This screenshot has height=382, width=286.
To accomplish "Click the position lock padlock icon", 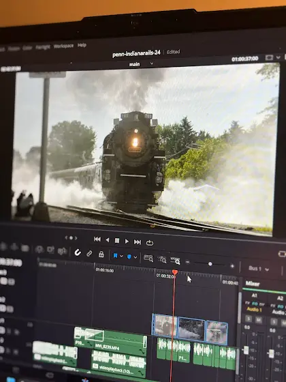I will click(101, 254).
